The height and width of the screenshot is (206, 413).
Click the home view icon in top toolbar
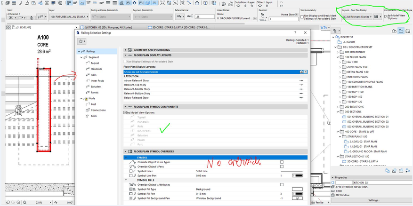(x=197, y=3)
